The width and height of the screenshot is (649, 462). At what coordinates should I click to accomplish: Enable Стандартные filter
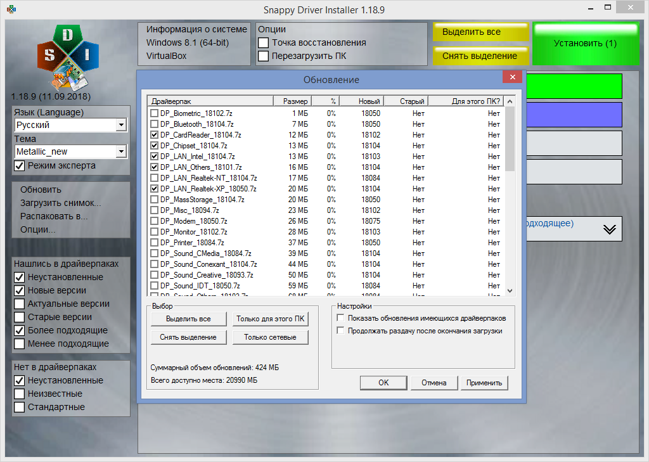(20, 406)
